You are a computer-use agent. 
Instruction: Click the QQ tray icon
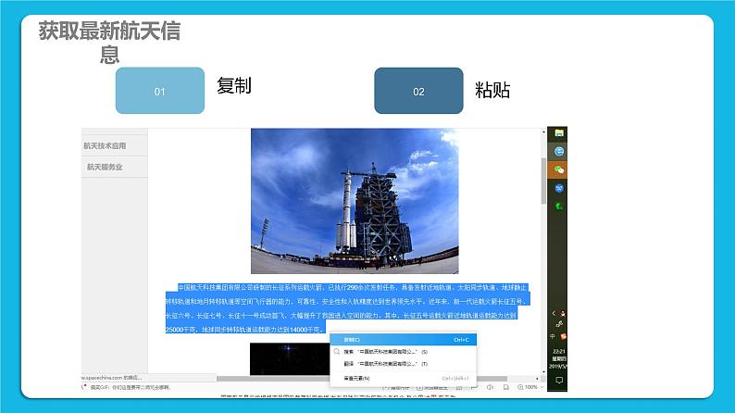[x=563, y=314]
